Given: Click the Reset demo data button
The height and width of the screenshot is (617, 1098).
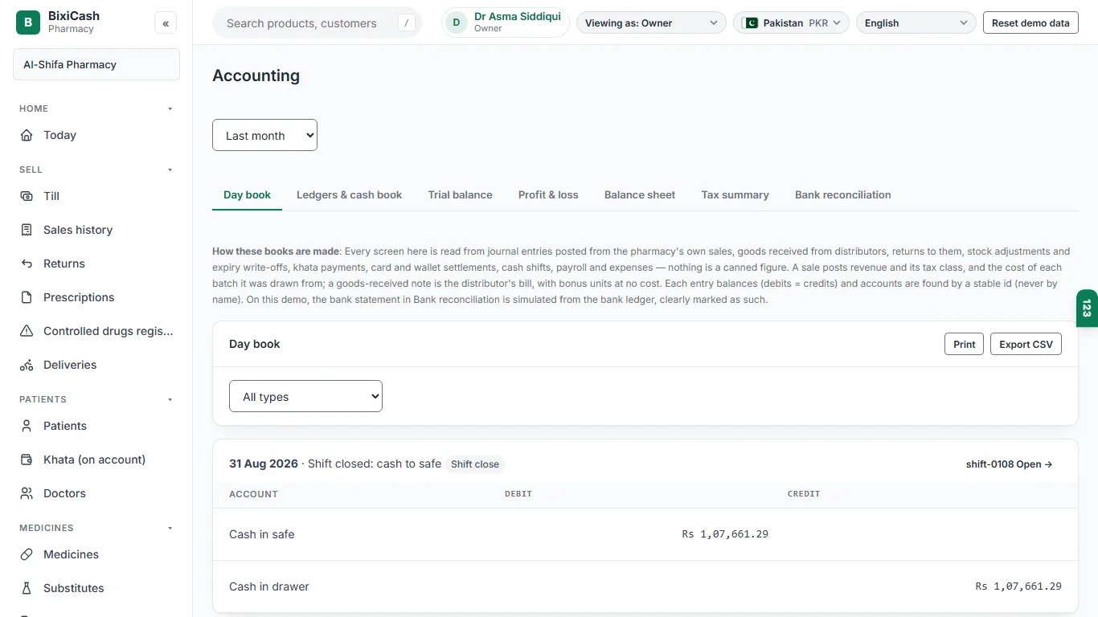Looking at the screenshot, I should (1030, 22).
